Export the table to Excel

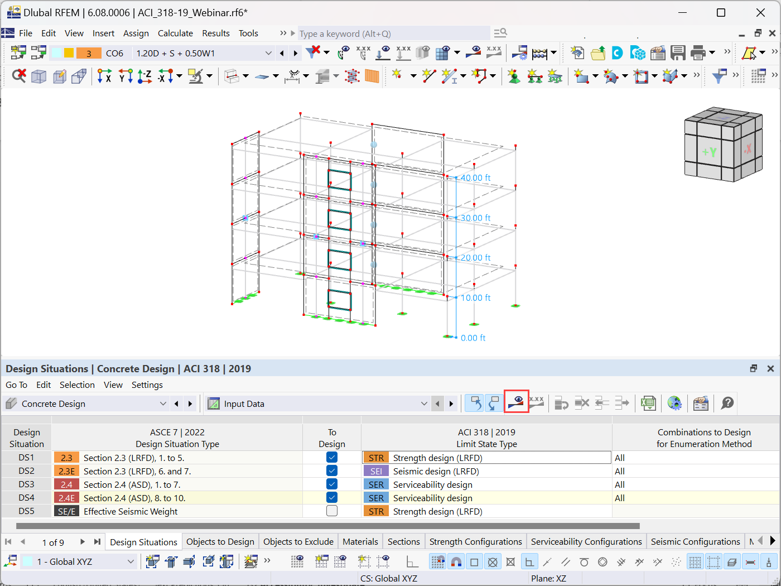coord(648,403)
